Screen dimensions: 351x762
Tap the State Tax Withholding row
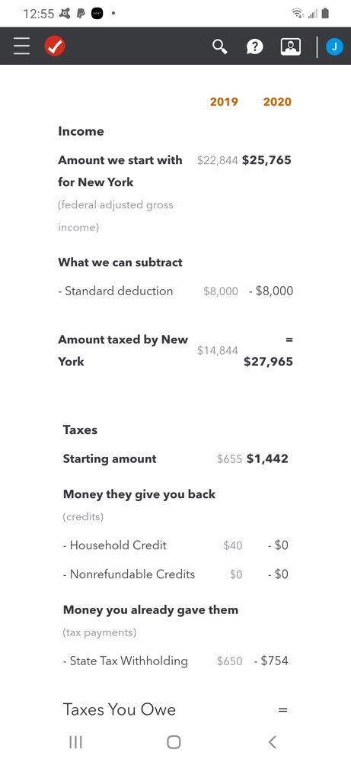click(x=175, y=661)
